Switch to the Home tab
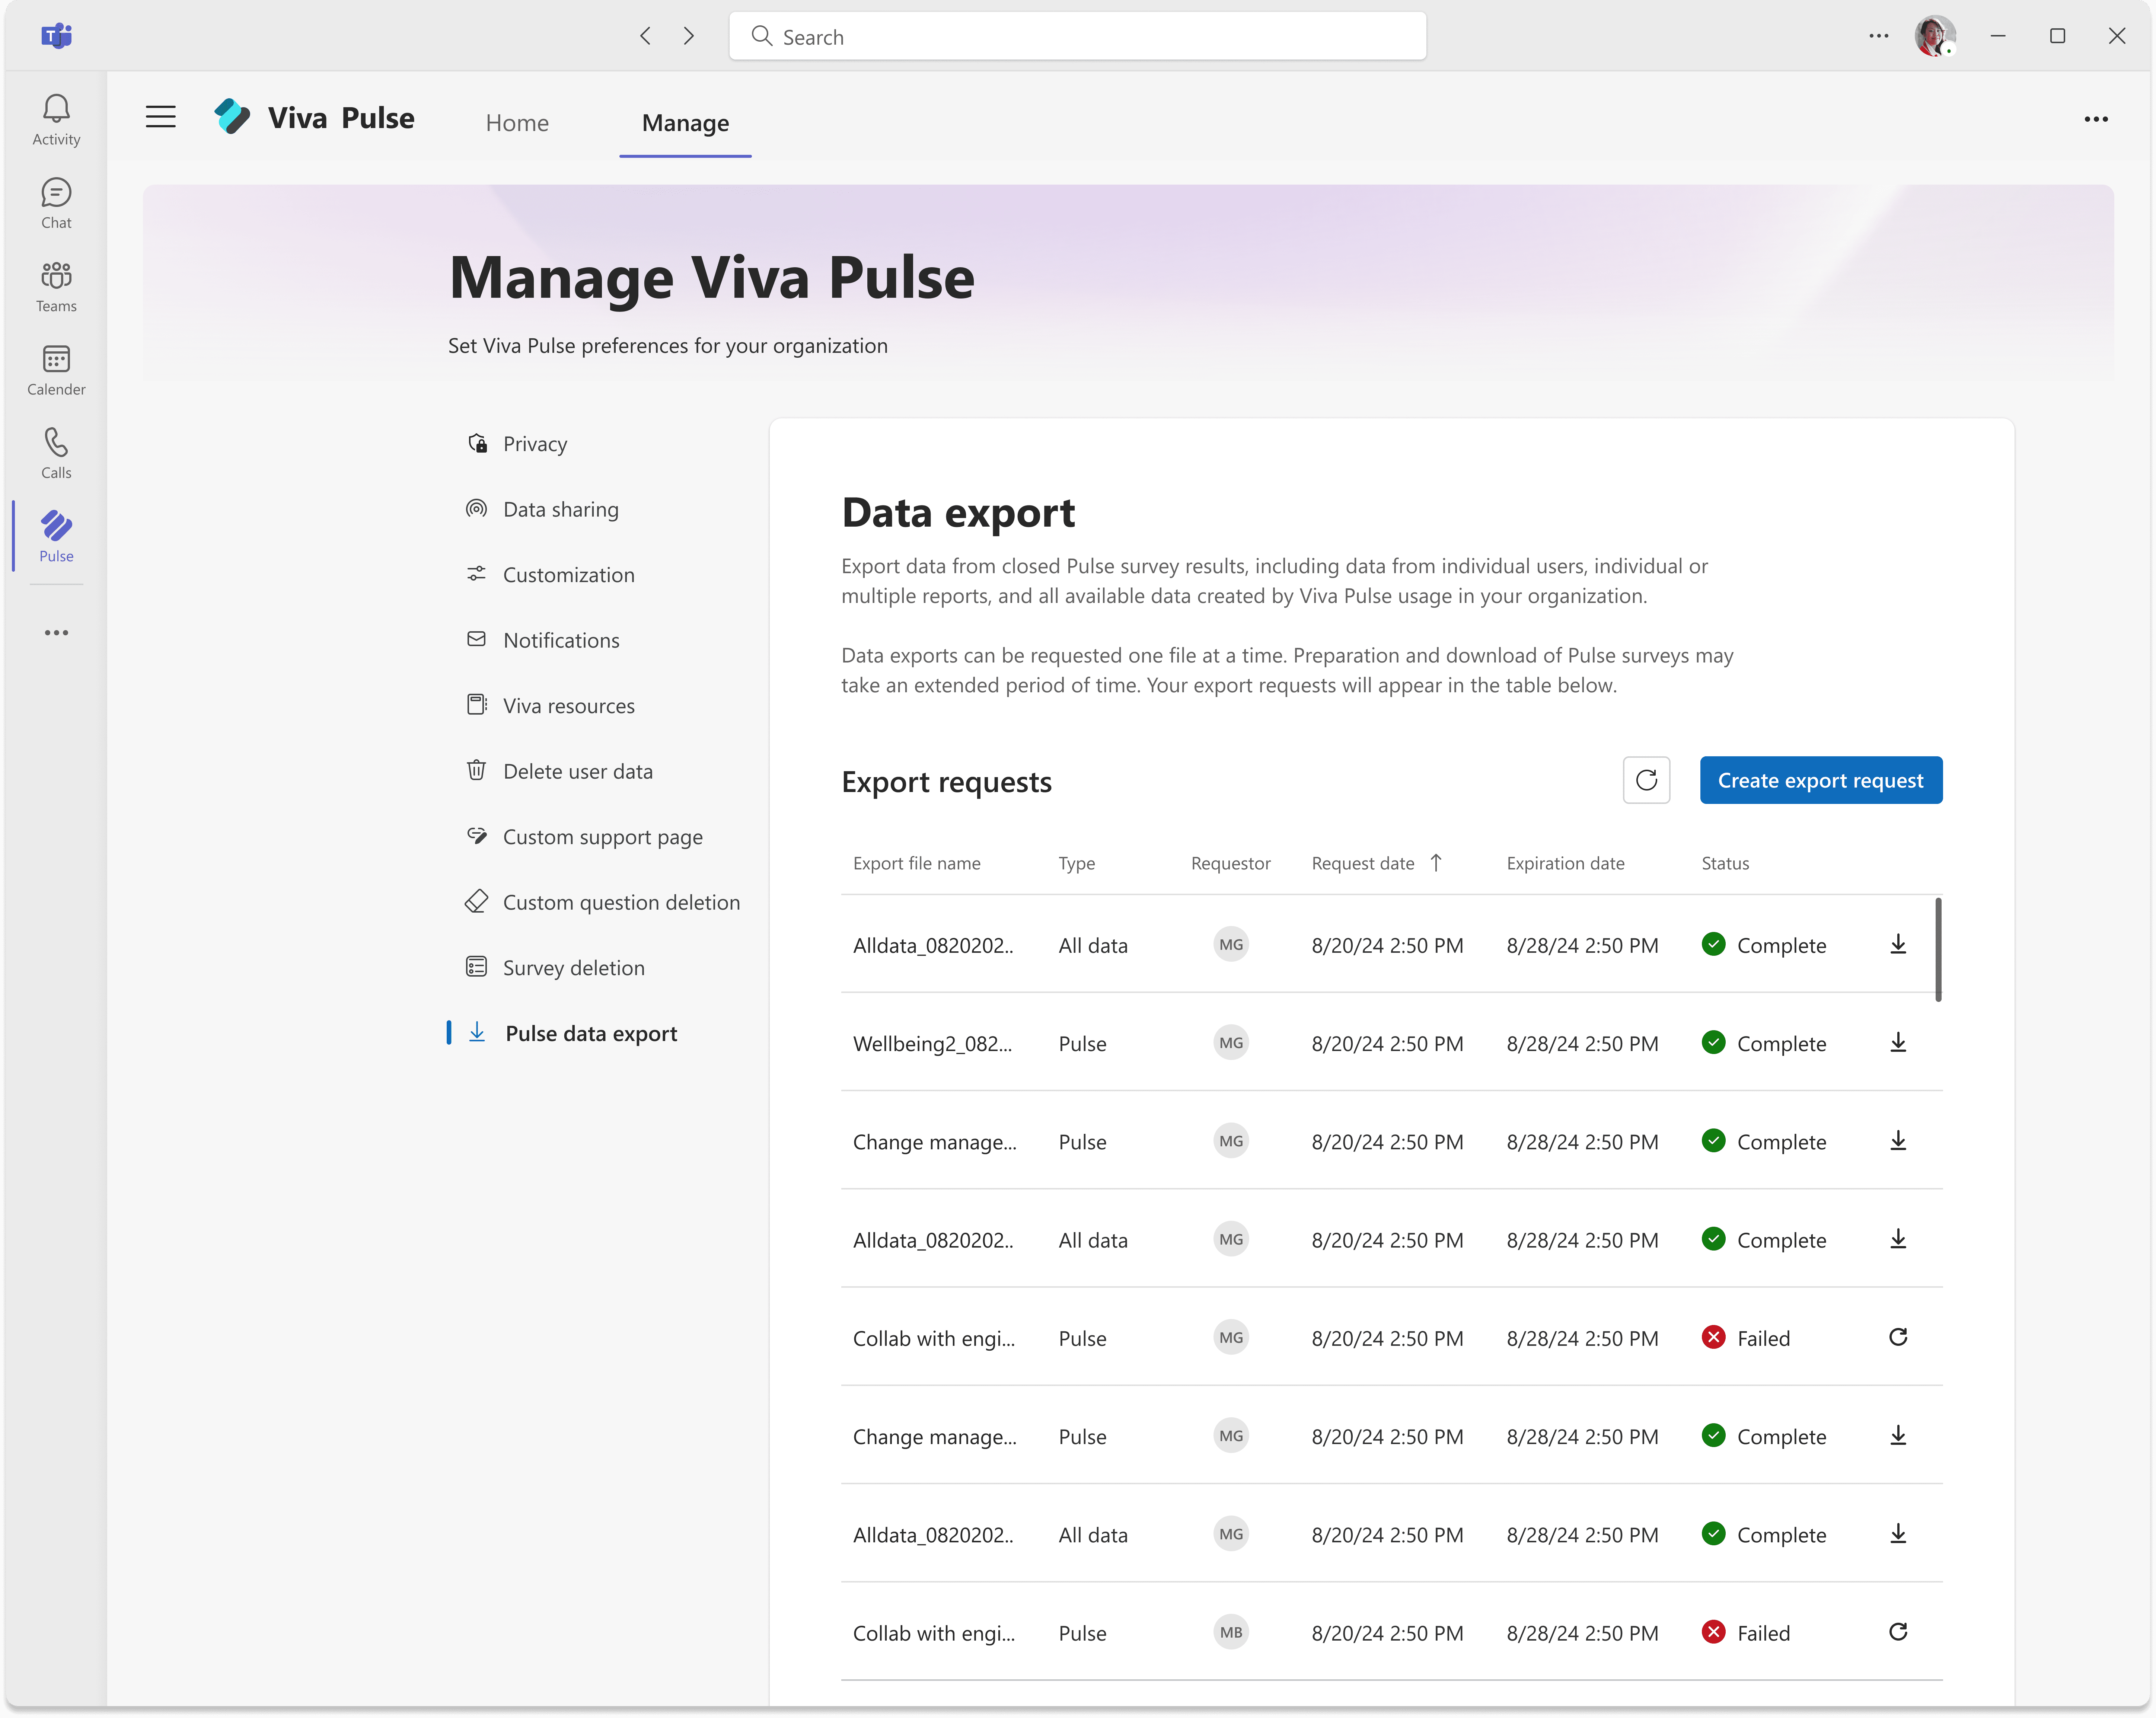The width and height of the screenshot is (2156, 1718). pos(517,123)
